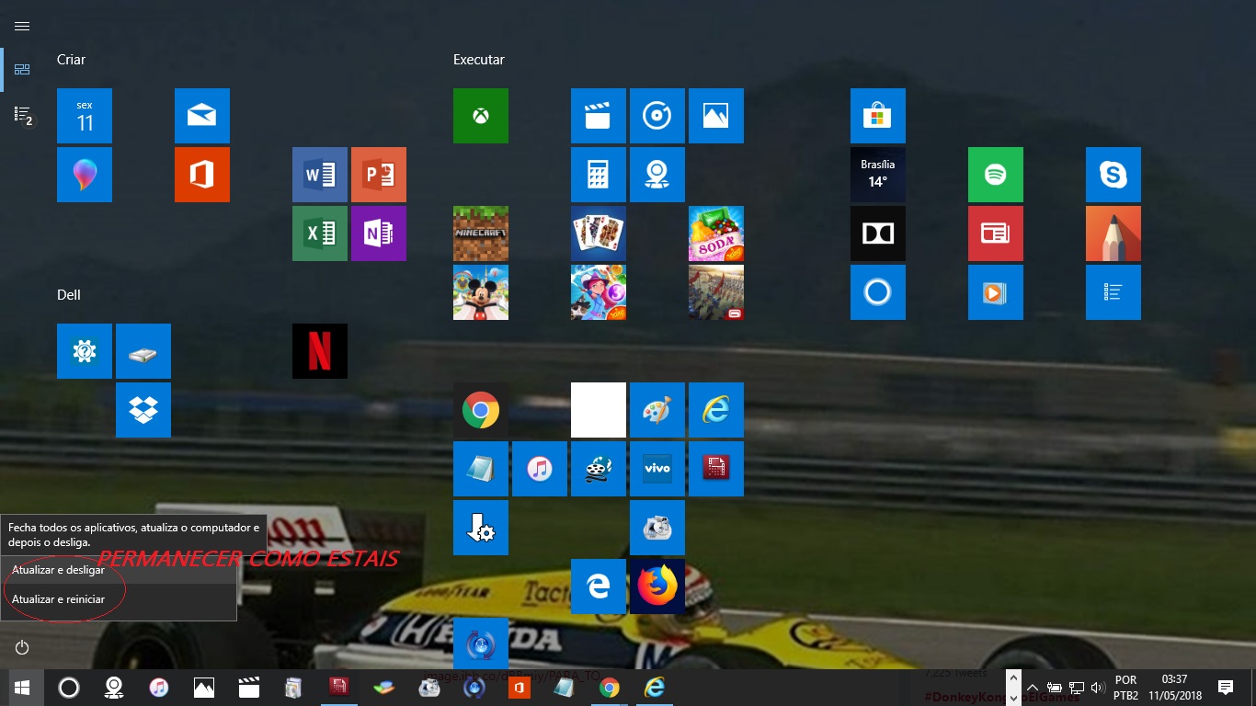Screen dimensions: 1256x706
Task: Open the Mickey Mouse Disney game tile
Action: point(481,292)
